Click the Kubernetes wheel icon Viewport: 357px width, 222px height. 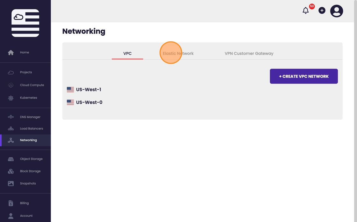pyautogui.click(x=11, y=98)
